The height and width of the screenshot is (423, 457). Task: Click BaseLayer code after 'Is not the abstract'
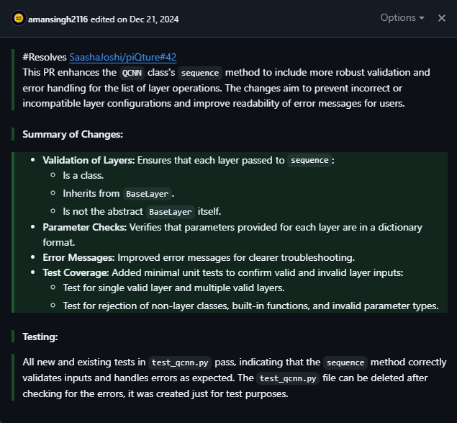click(170, 212)
